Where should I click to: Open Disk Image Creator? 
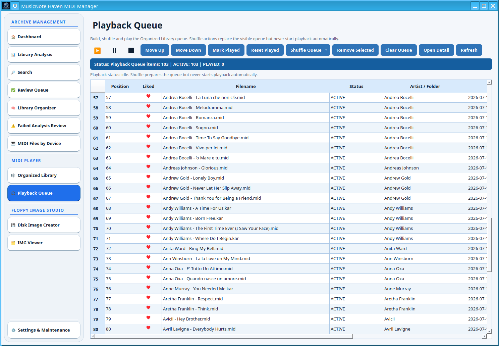tap(44, 225)
